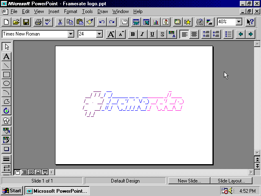Insert a graph chart icon

pyautogui.click(x=156, y=22)
